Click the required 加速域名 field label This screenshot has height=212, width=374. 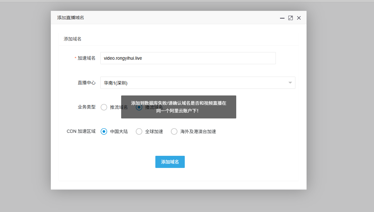point(86,58)
